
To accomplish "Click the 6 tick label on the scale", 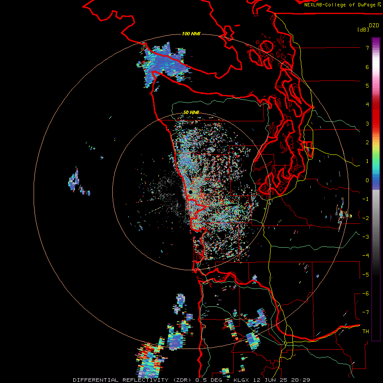I will tap(367, 67).
